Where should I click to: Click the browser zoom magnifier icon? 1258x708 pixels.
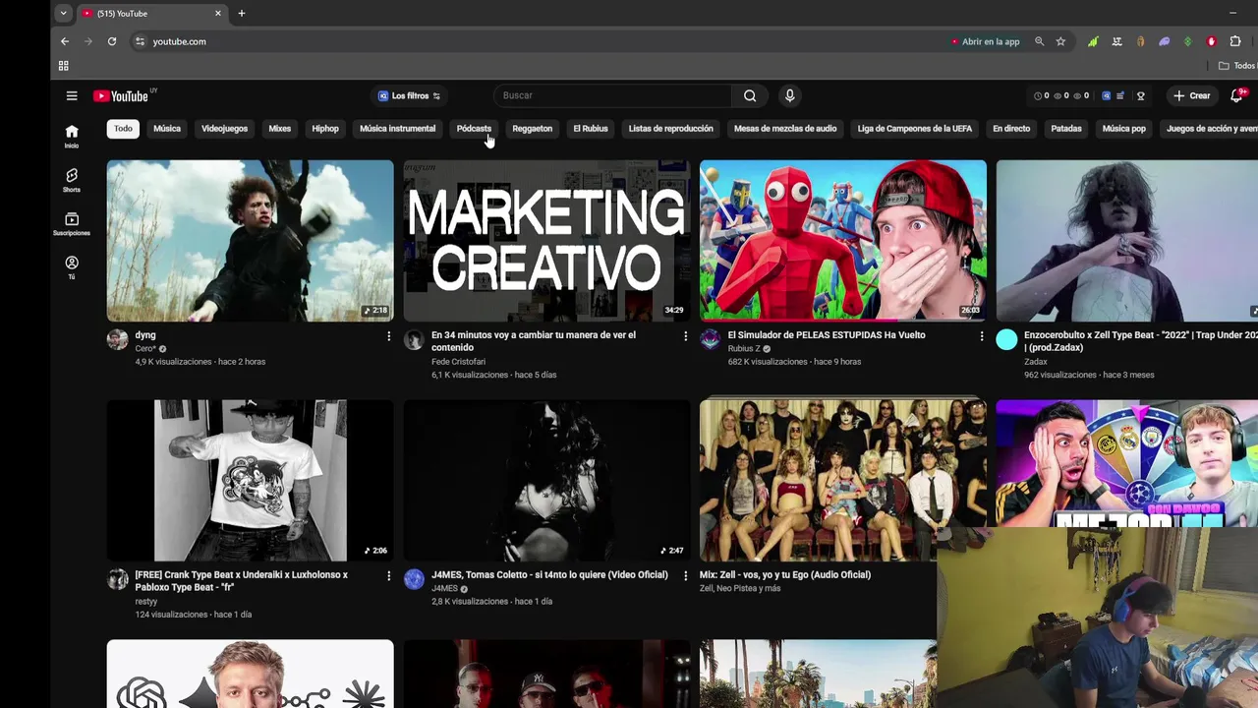tap(1039, 41)
